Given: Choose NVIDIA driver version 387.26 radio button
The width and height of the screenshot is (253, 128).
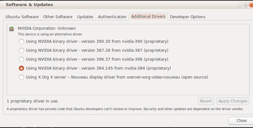Looking at the screenshot, I should click(x=21, y=50).
